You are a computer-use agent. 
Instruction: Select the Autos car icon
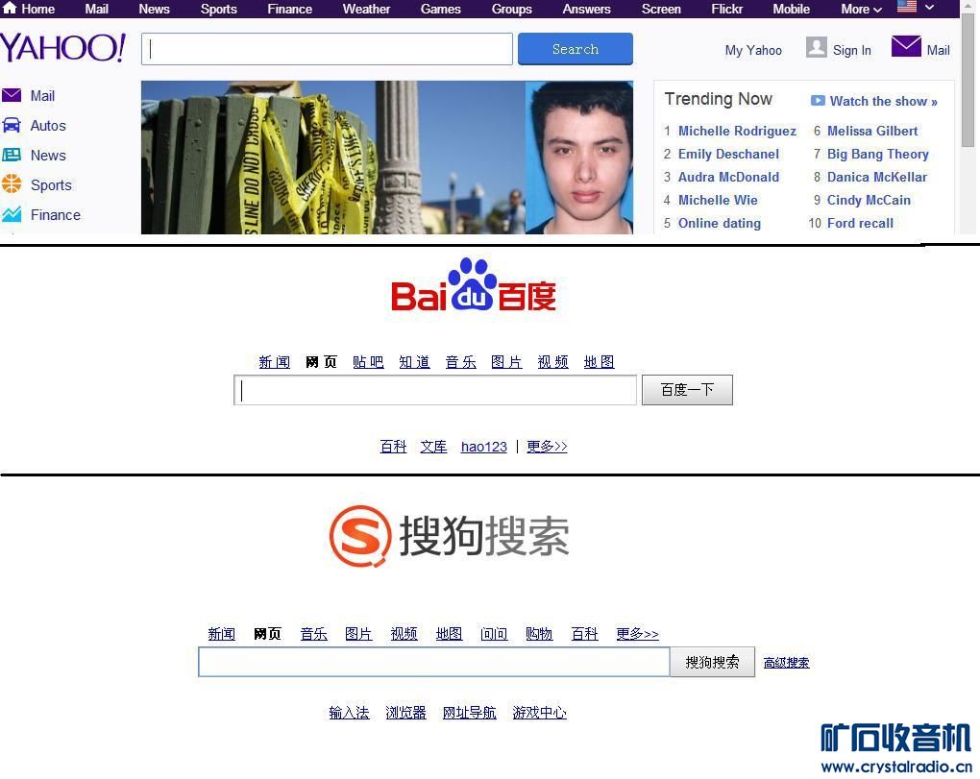coord(12,126)
